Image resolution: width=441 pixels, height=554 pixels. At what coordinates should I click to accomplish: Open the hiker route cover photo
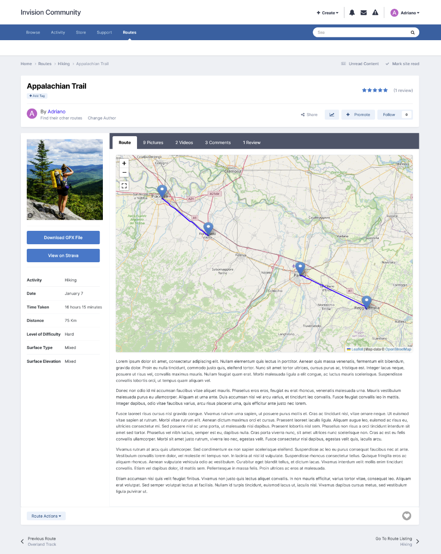click(x=65, y=180)
